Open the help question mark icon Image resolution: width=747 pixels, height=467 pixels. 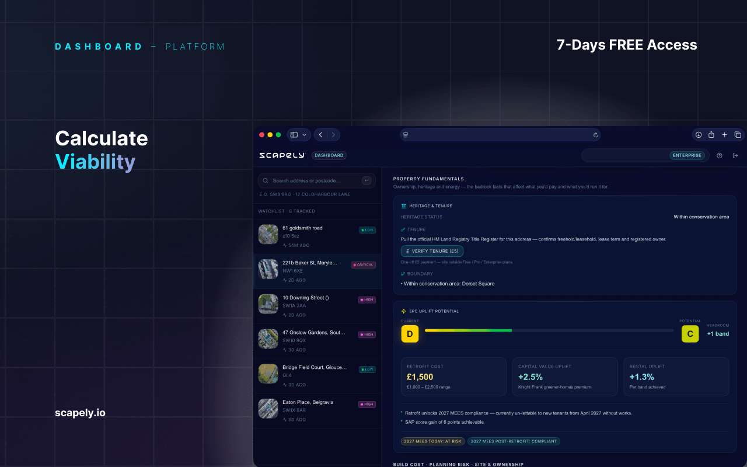(720, 155)
